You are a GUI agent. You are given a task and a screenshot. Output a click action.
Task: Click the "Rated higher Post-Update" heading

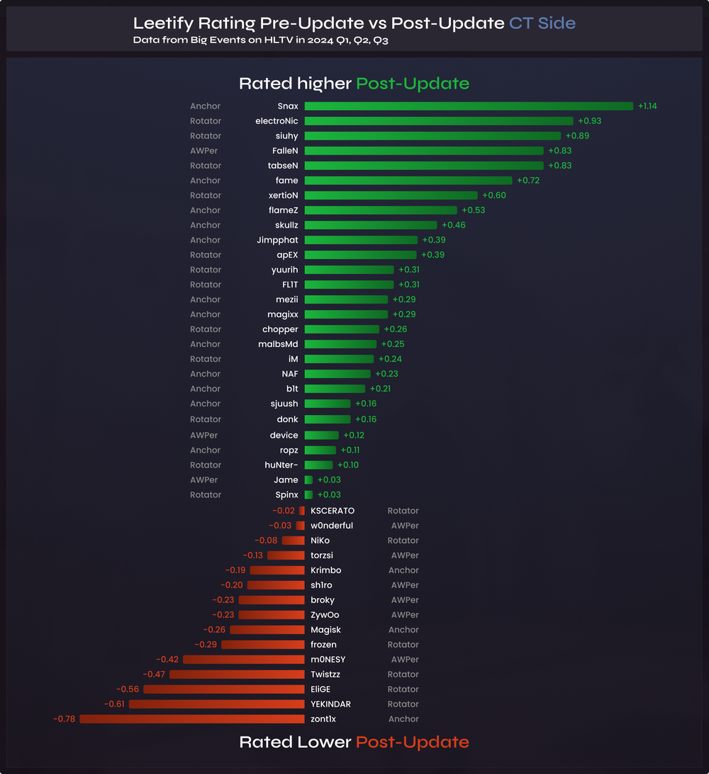point(354,84)
